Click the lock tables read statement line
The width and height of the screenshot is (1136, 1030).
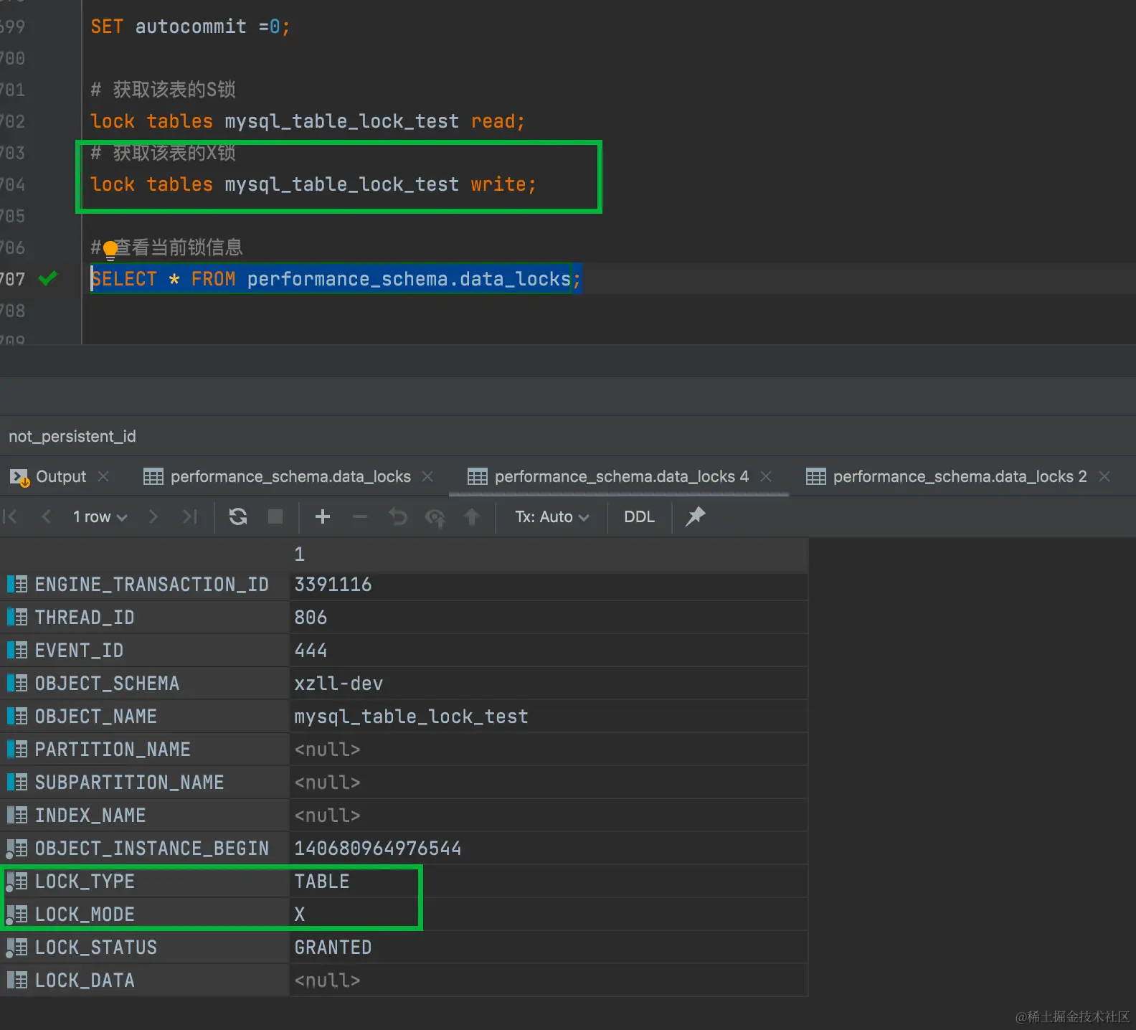pyautogui.click(x=308, y=121)
